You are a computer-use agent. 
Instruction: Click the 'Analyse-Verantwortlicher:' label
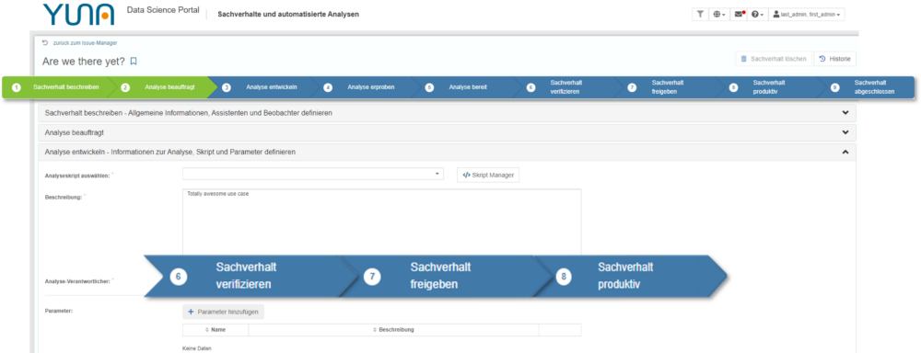(78, 281)
